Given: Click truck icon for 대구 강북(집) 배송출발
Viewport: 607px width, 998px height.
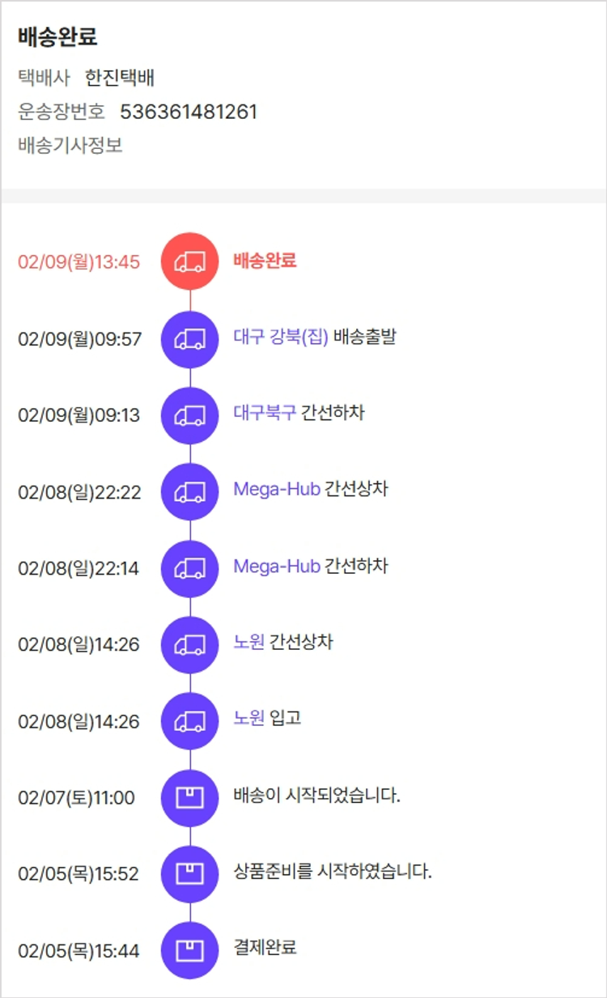Looking at the screenshot, I should [x=190, y=339].
